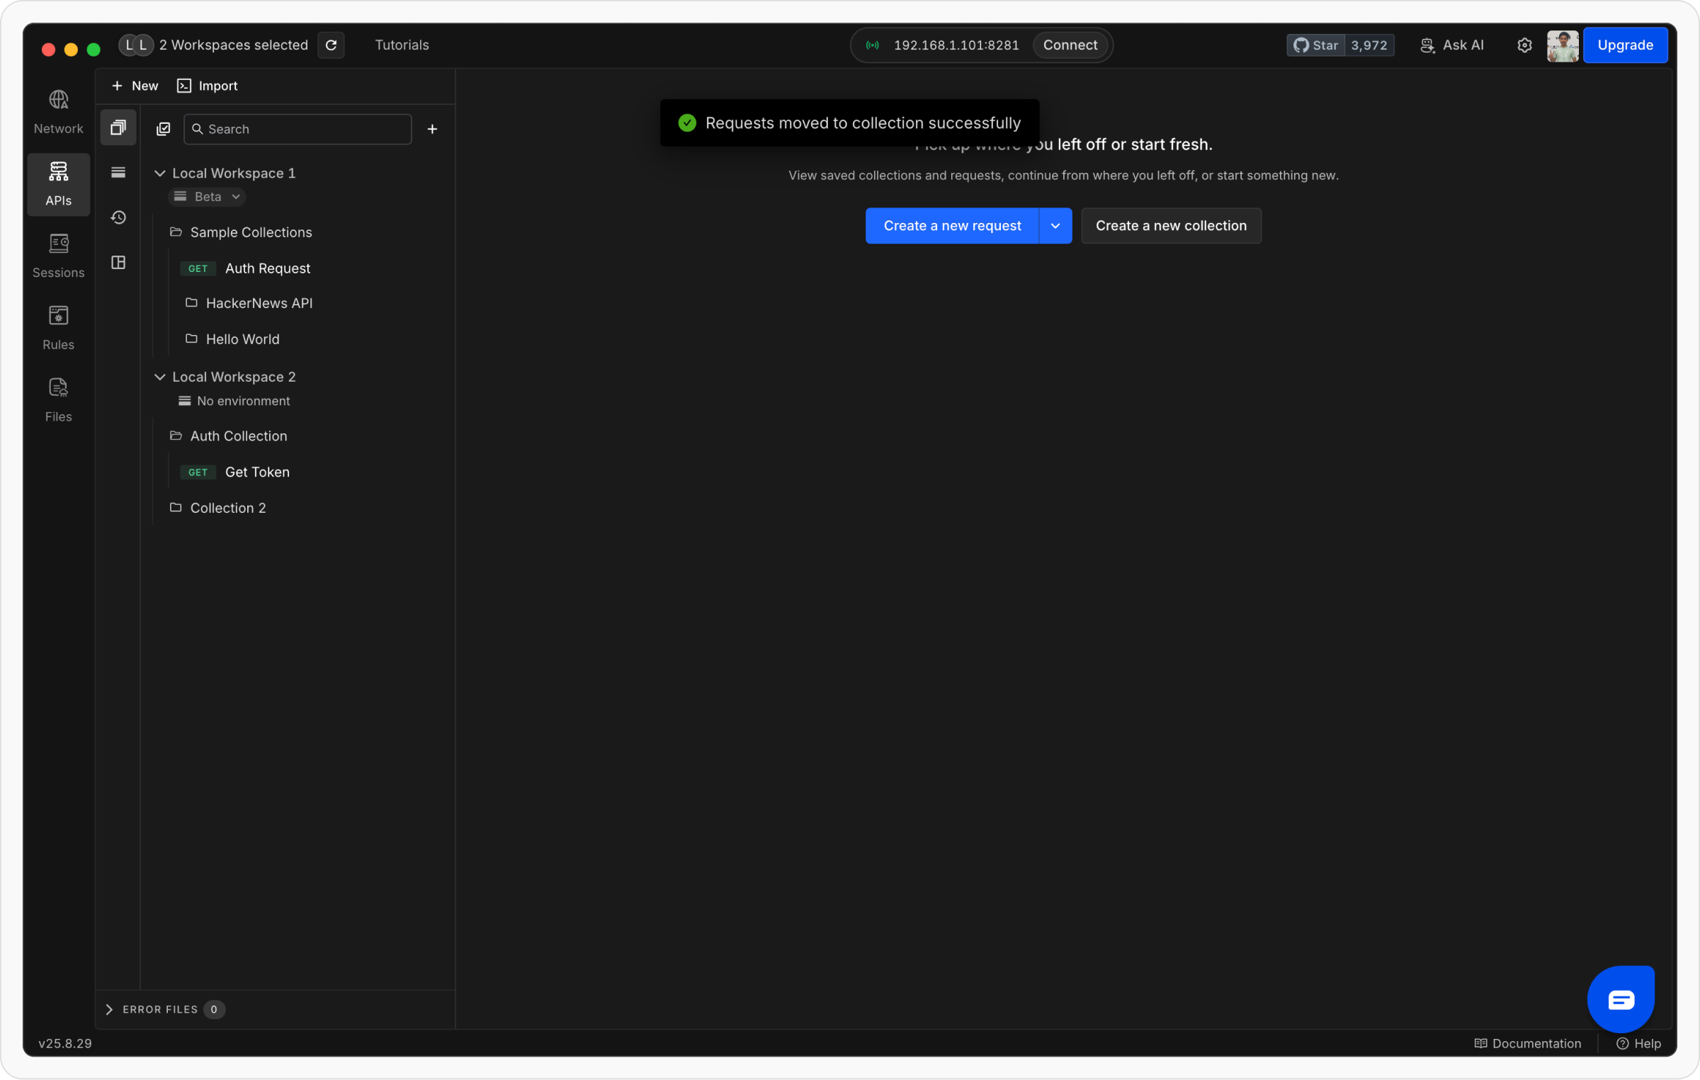Open the Auth Request GET item
The height and width of the screenshot is (1080, 1700).
(267, 268)
